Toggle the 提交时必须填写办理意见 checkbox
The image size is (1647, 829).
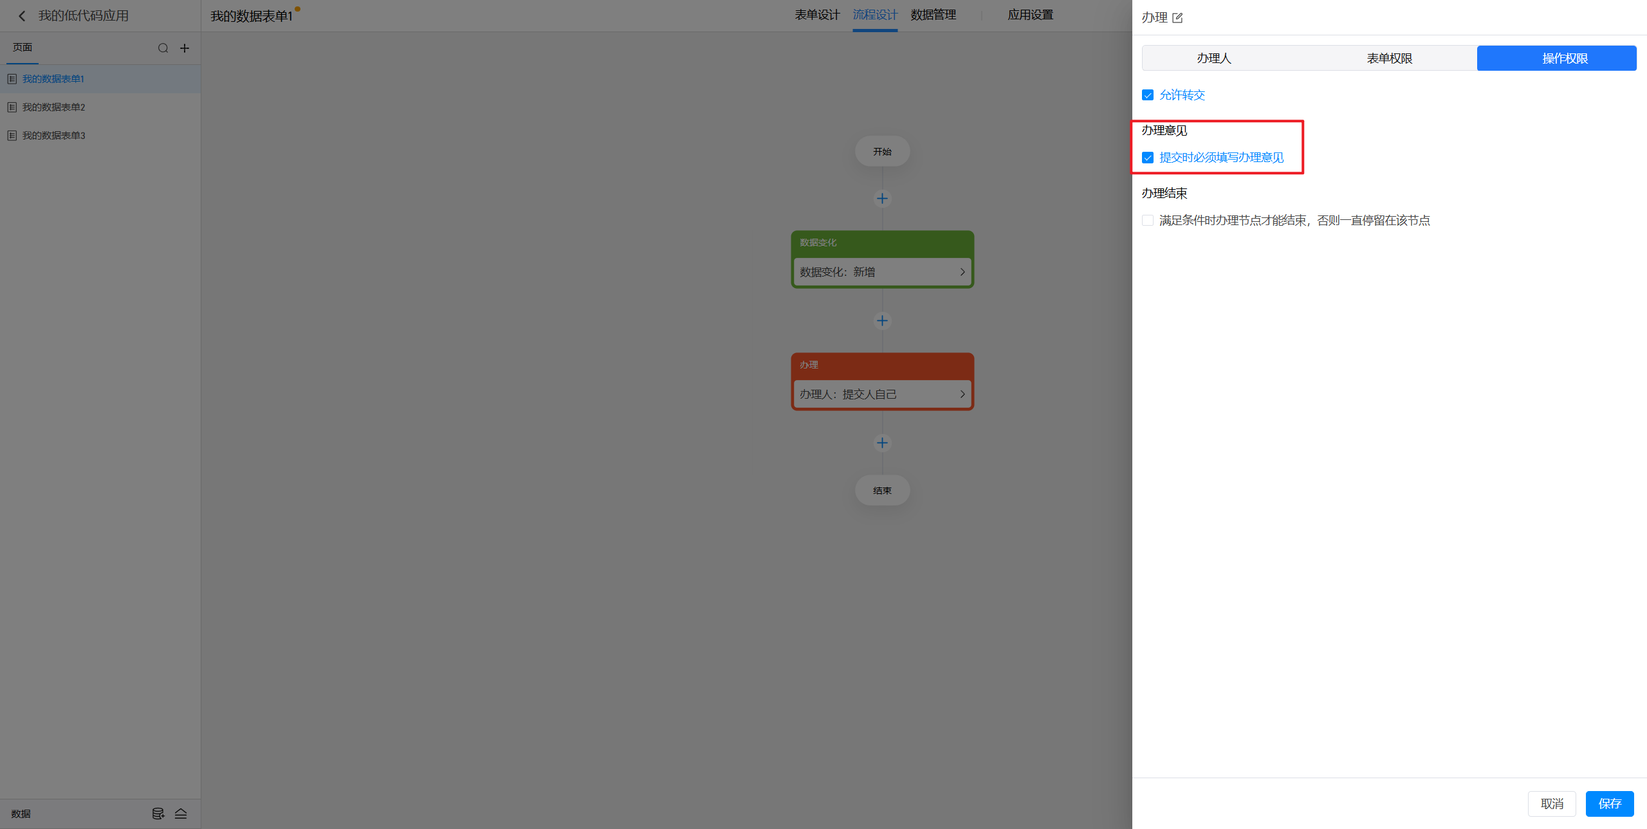[x=1148, y=158]
